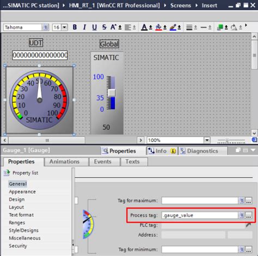Image resolution: width=258 pixels, height=256 pixels.
Task: Click the background fill color icon
Action: point(158,27)
